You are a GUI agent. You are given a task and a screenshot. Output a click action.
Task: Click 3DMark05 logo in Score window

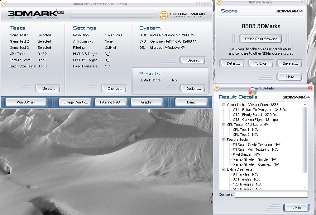(x=290, y=11)
